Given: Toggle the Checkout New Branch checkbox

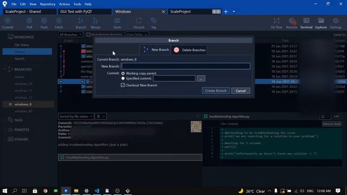Looking at the screenshot, I should click(123, 85).
